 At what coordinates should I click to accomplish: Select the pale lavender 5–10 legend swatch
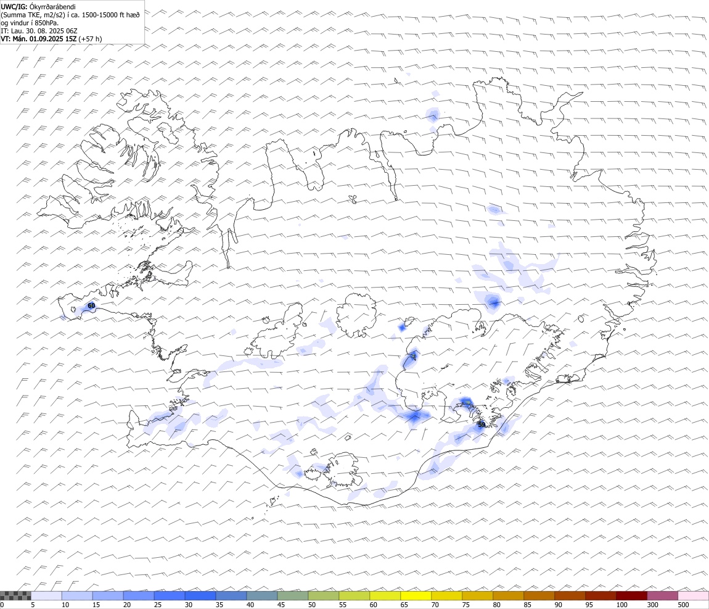tap(46, 595)
